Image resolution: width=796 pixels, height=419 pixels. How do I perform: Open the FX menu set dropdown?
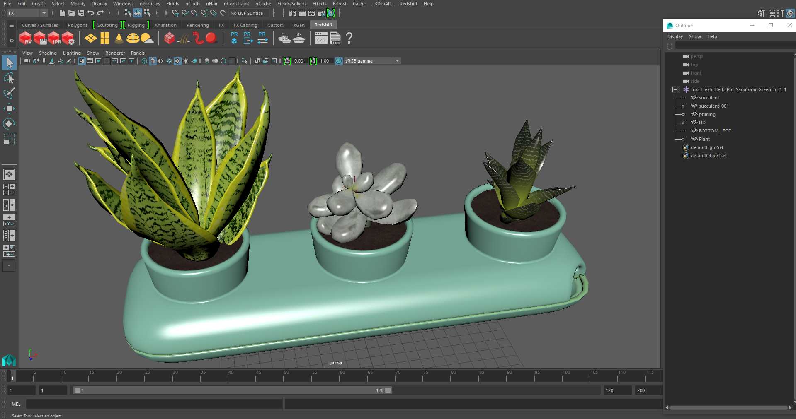28,13
